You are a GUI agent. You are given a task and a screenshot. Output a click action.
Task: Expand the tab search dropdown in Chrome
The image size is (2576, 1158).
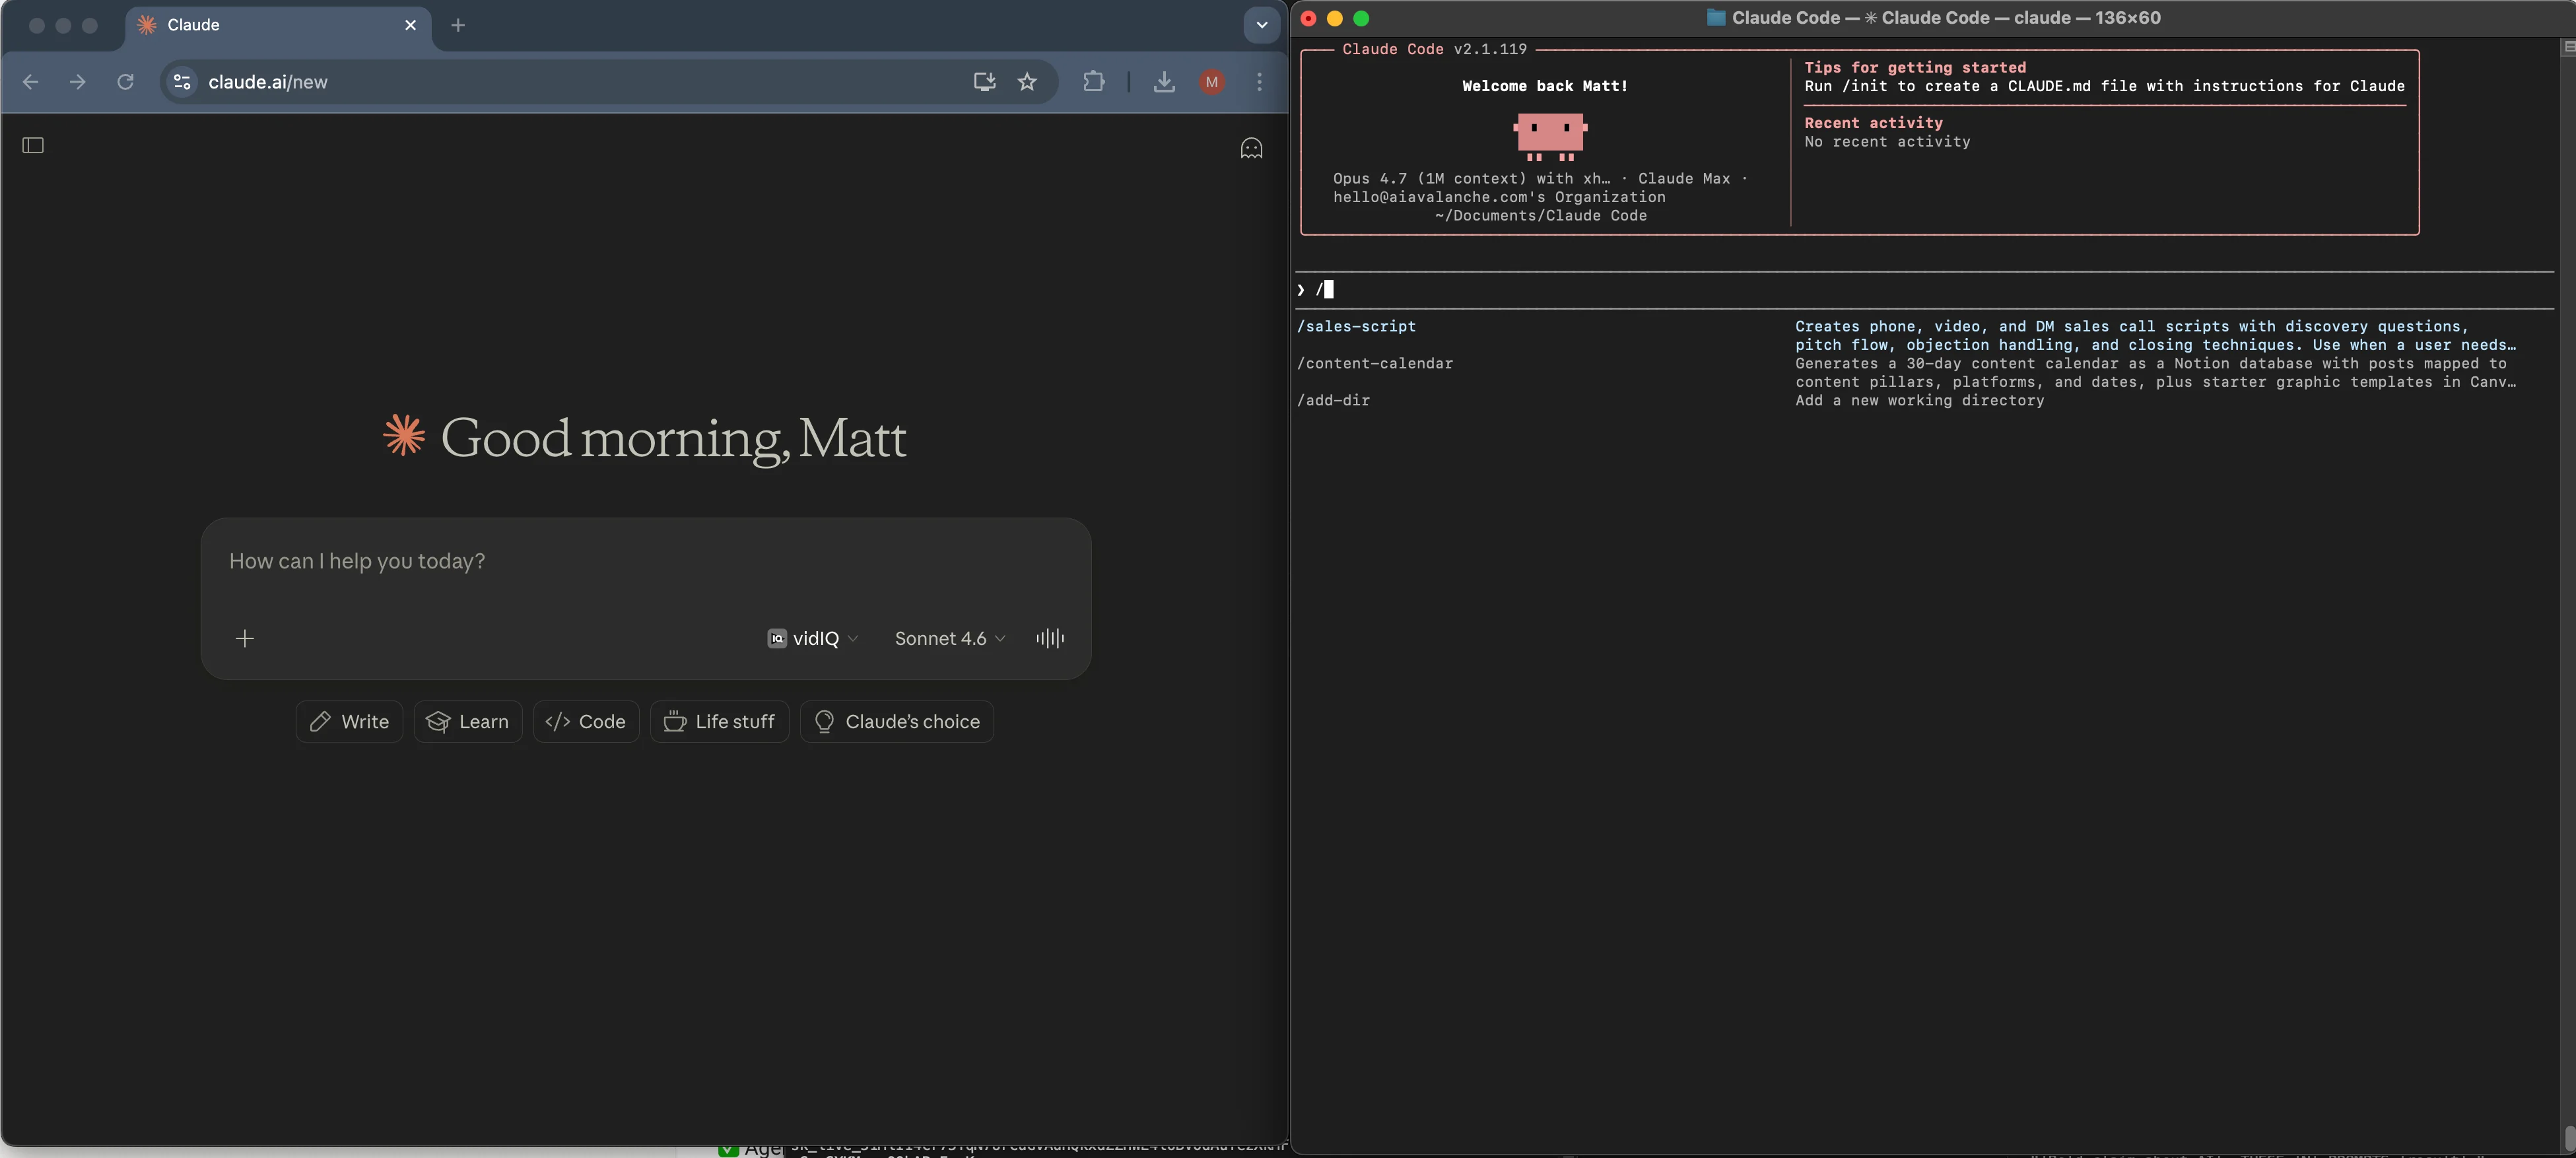(1262, 25)
